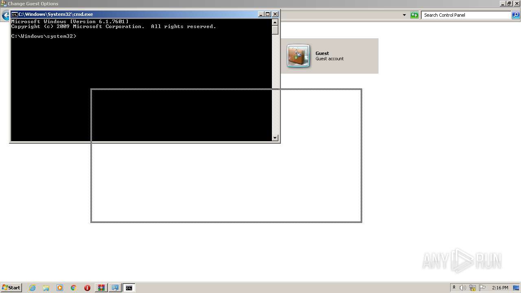
Task: Launch Internet Explorer from the taskbar
Action: tap(33, 288)
